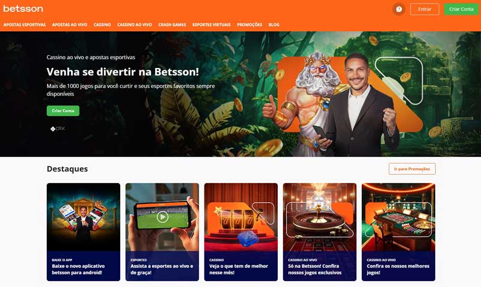Screen dimensions: 481x287
Task: Open the Cassino section
Action: click(102, 25)
